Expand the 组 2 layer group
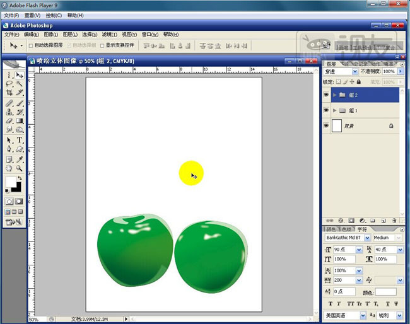 point(334,95)
